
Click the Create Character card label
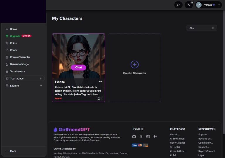pyautogui.click(x=134, y=73)
